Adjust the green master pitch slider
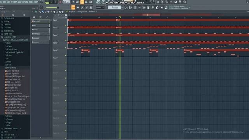Screen dimensions: 249x140 click(x=52, y=7)
